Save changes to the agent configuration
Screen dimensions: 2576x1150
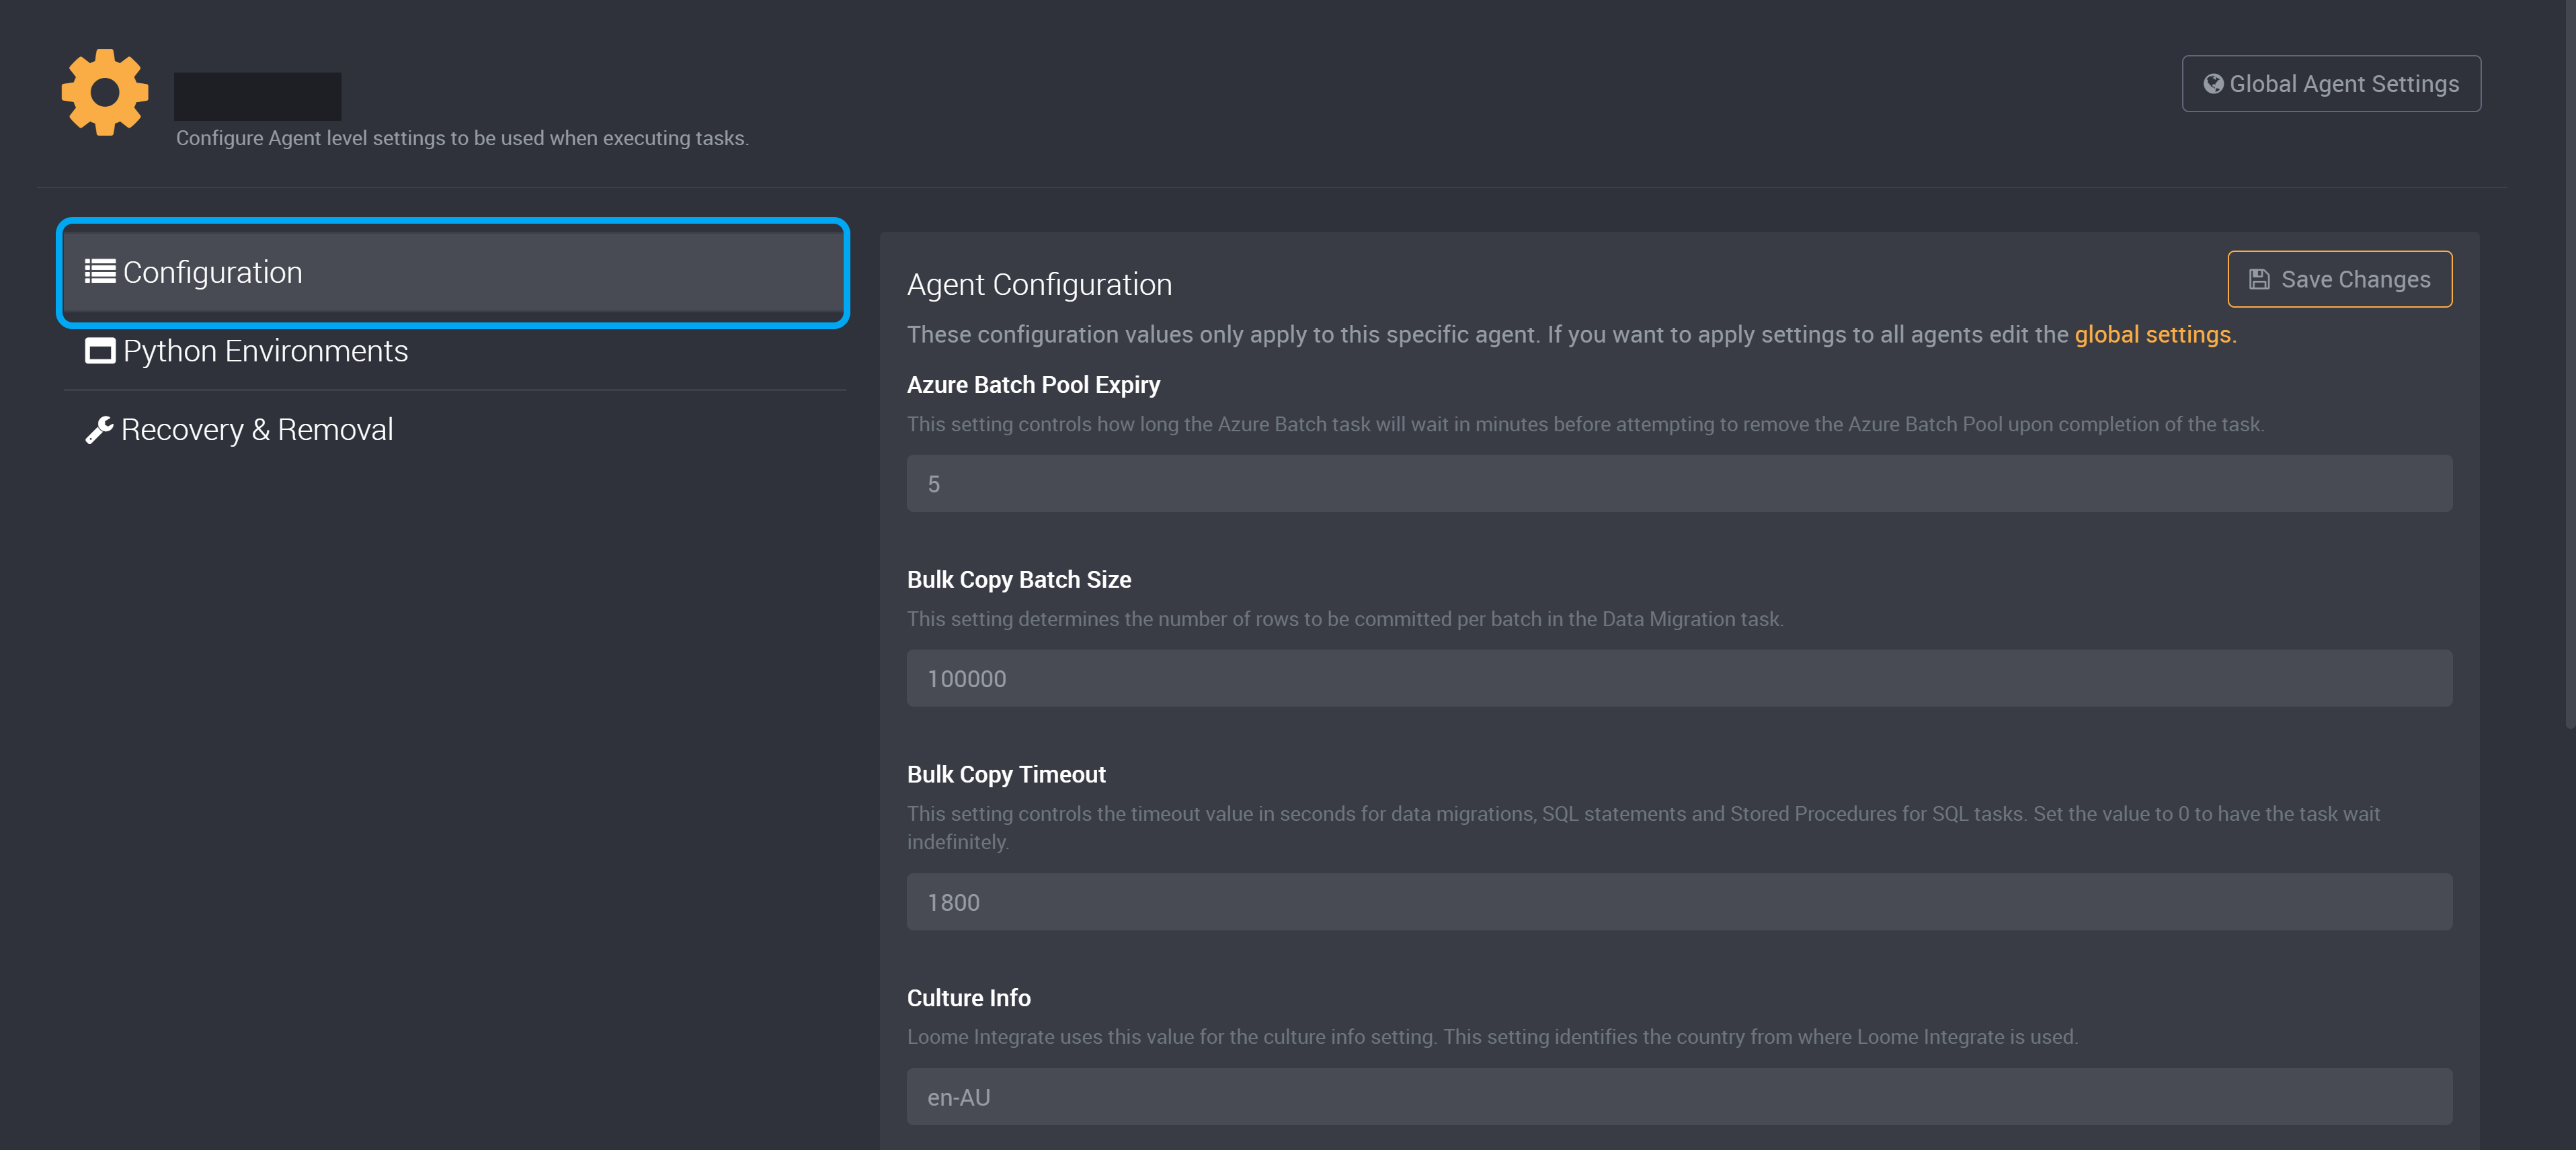pos(2339,279)
